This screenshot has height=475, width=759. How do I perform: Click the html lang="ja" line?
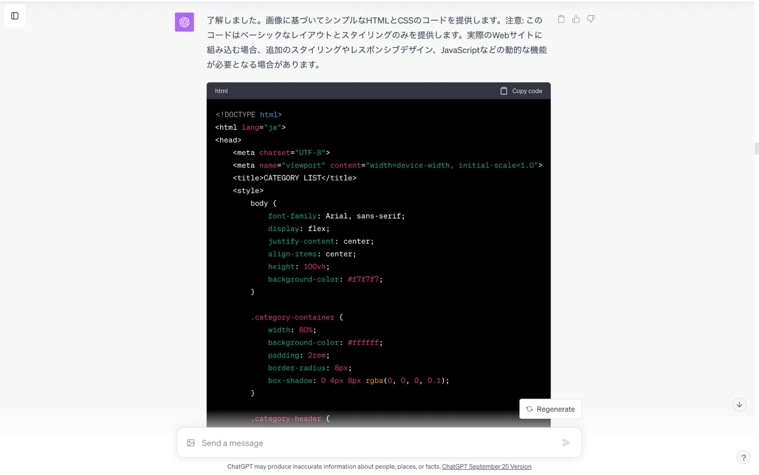pos(251,127)
